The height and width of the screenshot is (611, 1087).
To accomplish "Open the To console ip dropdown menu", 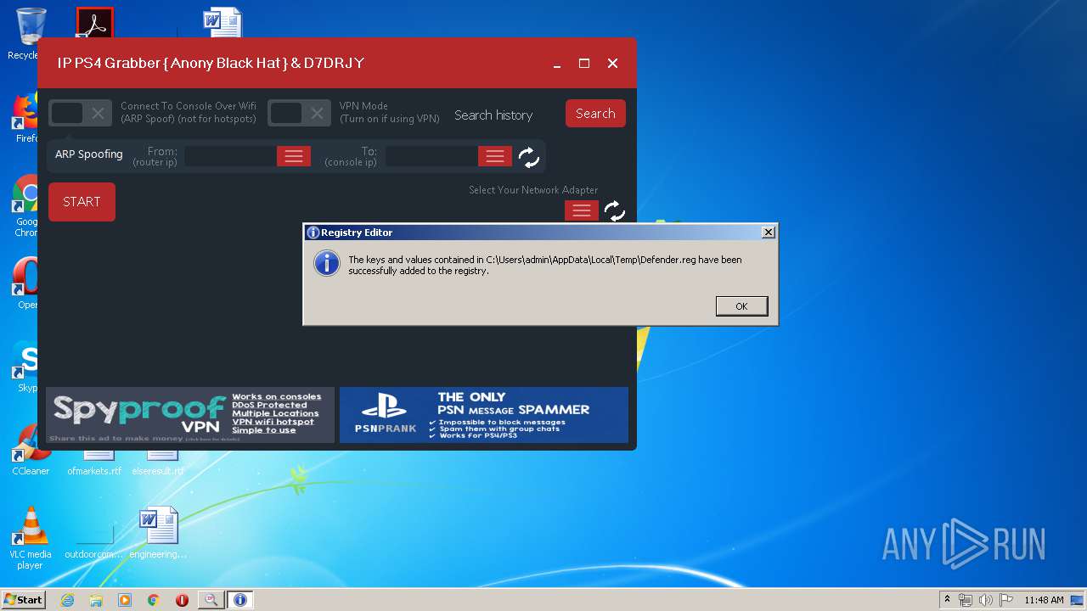I will pos(495,156).
